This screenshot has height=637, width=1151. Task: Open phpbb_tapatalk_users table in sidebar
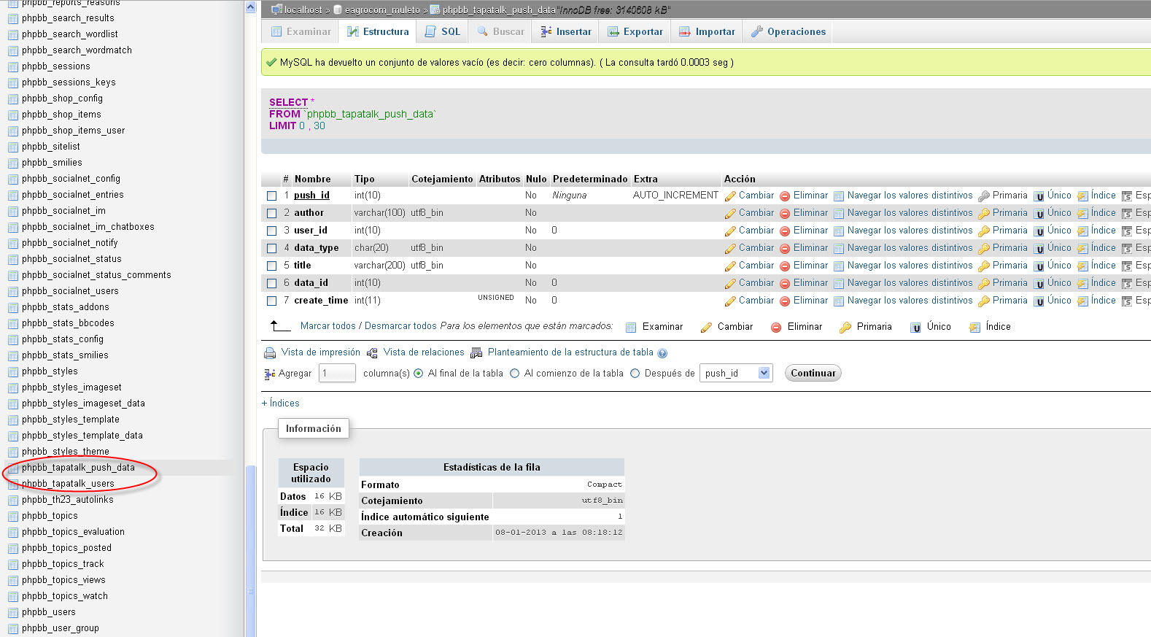(x=68, y=484)
